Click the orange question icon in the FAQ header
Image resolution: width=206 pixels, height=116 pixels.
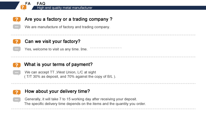(x=23, y=7)
